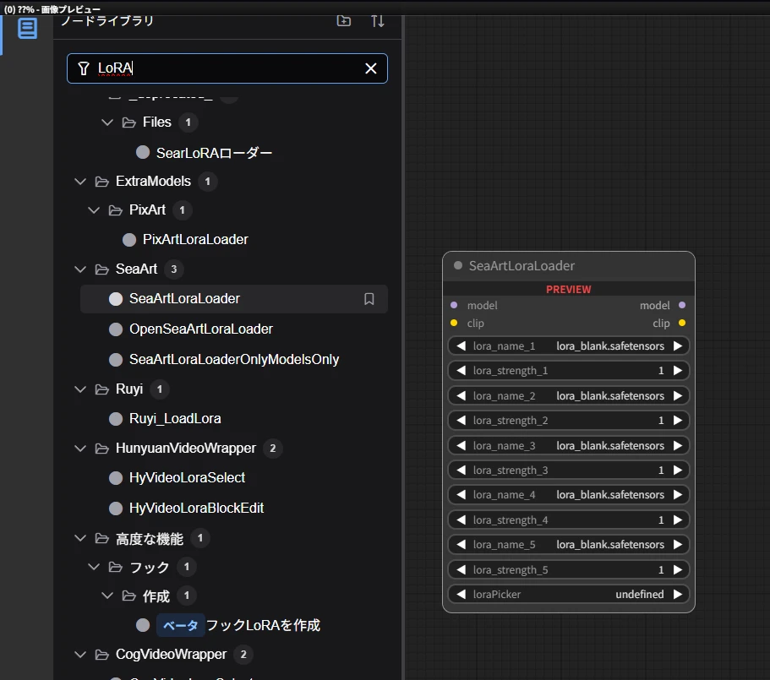Click the clip output connector dot on node
This screenshot has width=770, height=680.
[682, 324]
